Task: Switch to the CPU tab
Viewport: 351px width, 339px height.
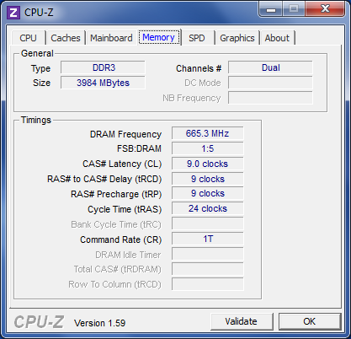Action: [x=28, y=38]
